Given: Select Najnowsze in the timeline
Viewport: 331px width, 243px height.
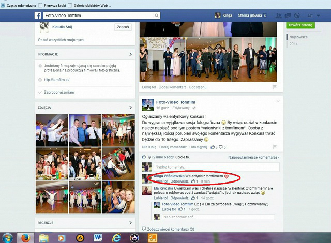Looking at the screenshot, I should tap(298, 37).
